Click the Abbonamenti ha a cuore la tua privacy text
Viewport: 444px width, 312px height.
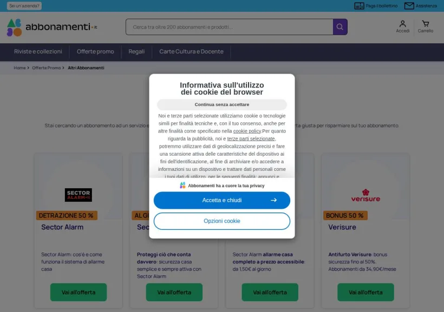point(226,185)
